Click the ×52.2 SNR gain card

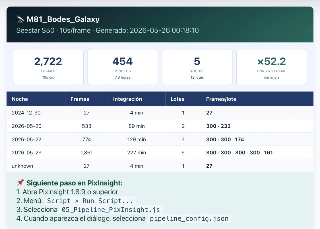click(x=271, y=67)
